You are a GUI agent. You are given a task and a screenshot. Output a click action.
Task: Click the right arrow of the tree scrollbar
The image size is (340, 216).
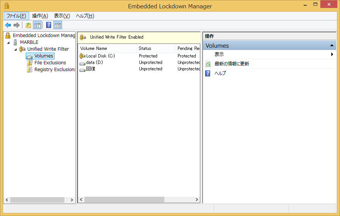click(72, 200)
